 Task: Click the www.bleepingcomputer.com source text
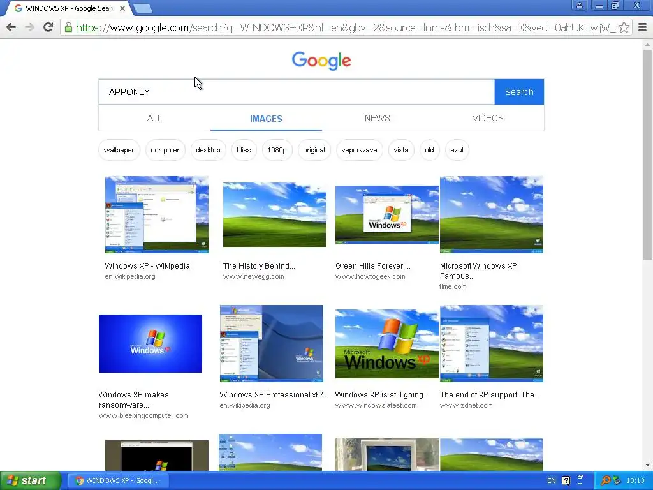[143, 415]
